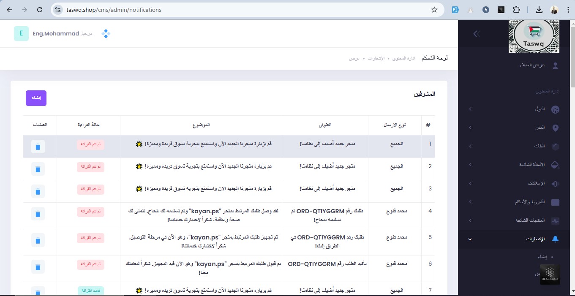Click the Taswq logo image
Image resolution: width=575 pixels, height=296 pixels.
[x=534, y=36]
